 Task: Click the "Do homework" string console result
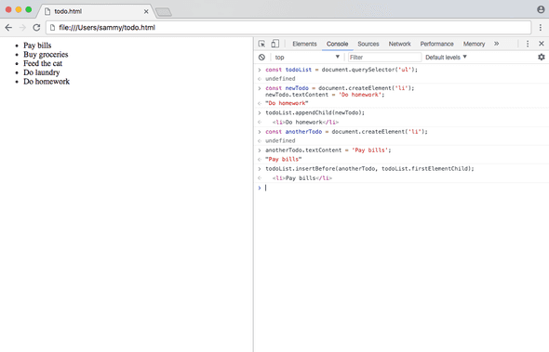(x=287, y=103)
